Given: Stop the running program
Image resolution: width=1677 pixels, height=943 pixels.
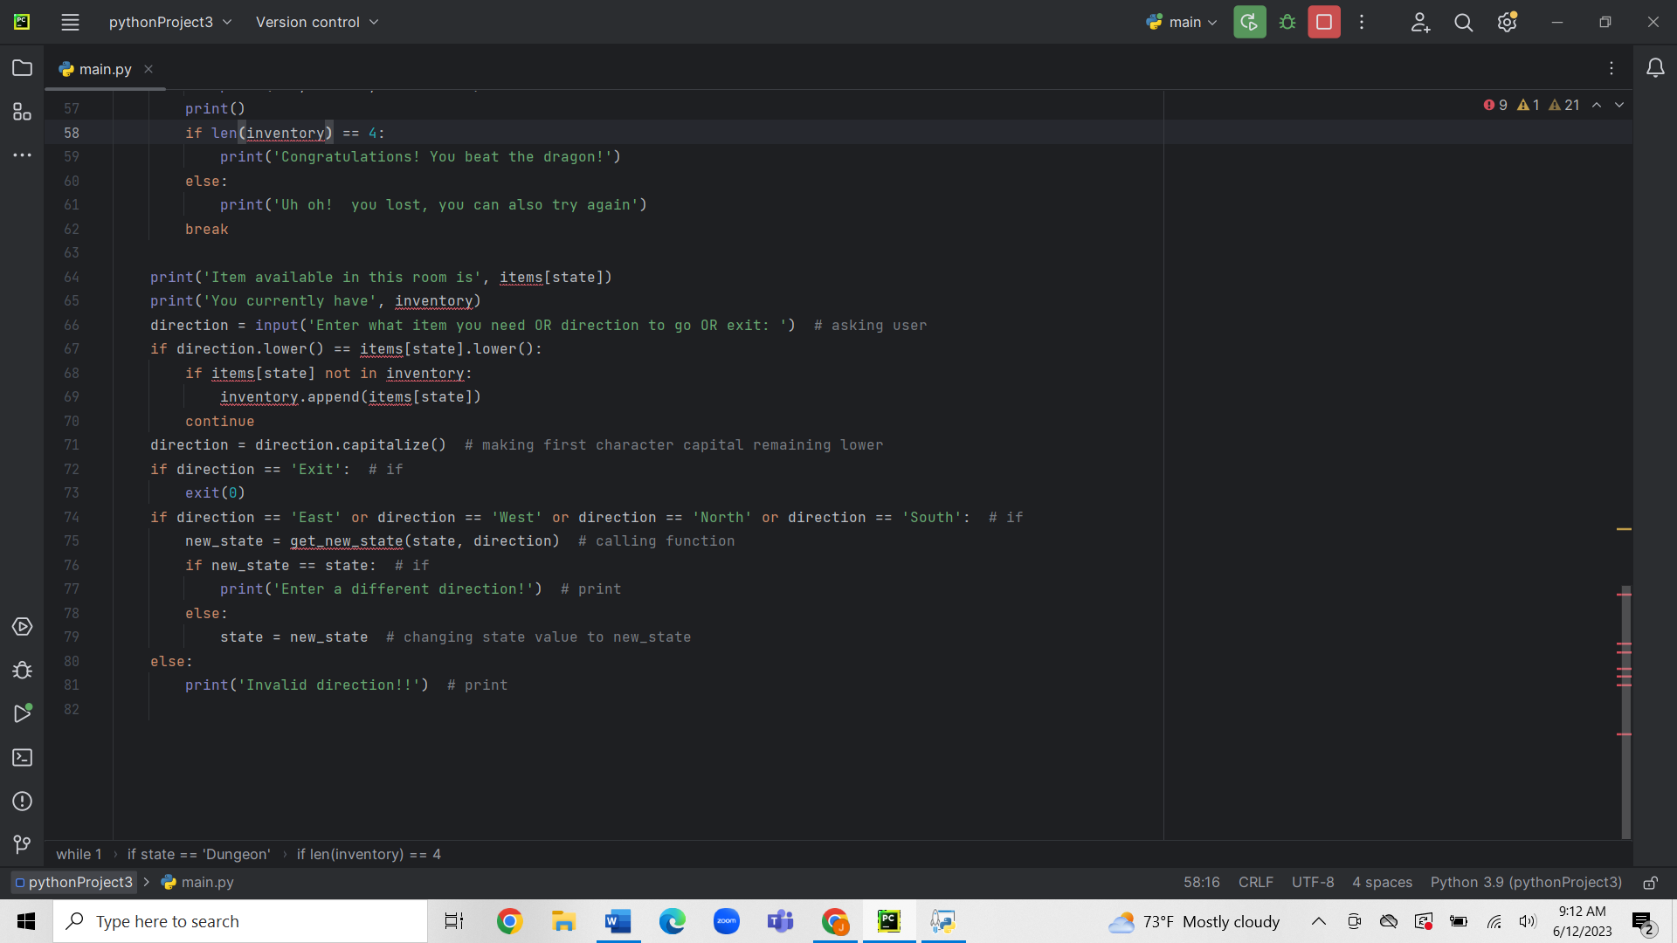Looking at the screenshot, I should [x=1323, y=22].
